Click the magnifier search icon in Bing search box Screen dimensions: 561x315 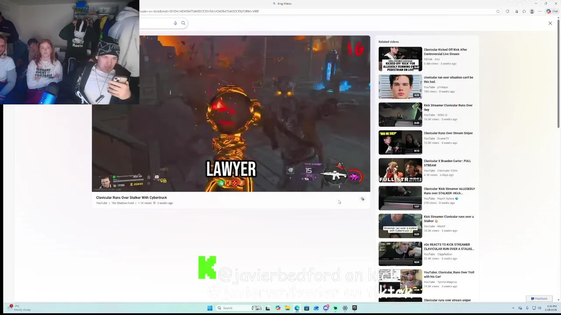[x=183, y=23]
